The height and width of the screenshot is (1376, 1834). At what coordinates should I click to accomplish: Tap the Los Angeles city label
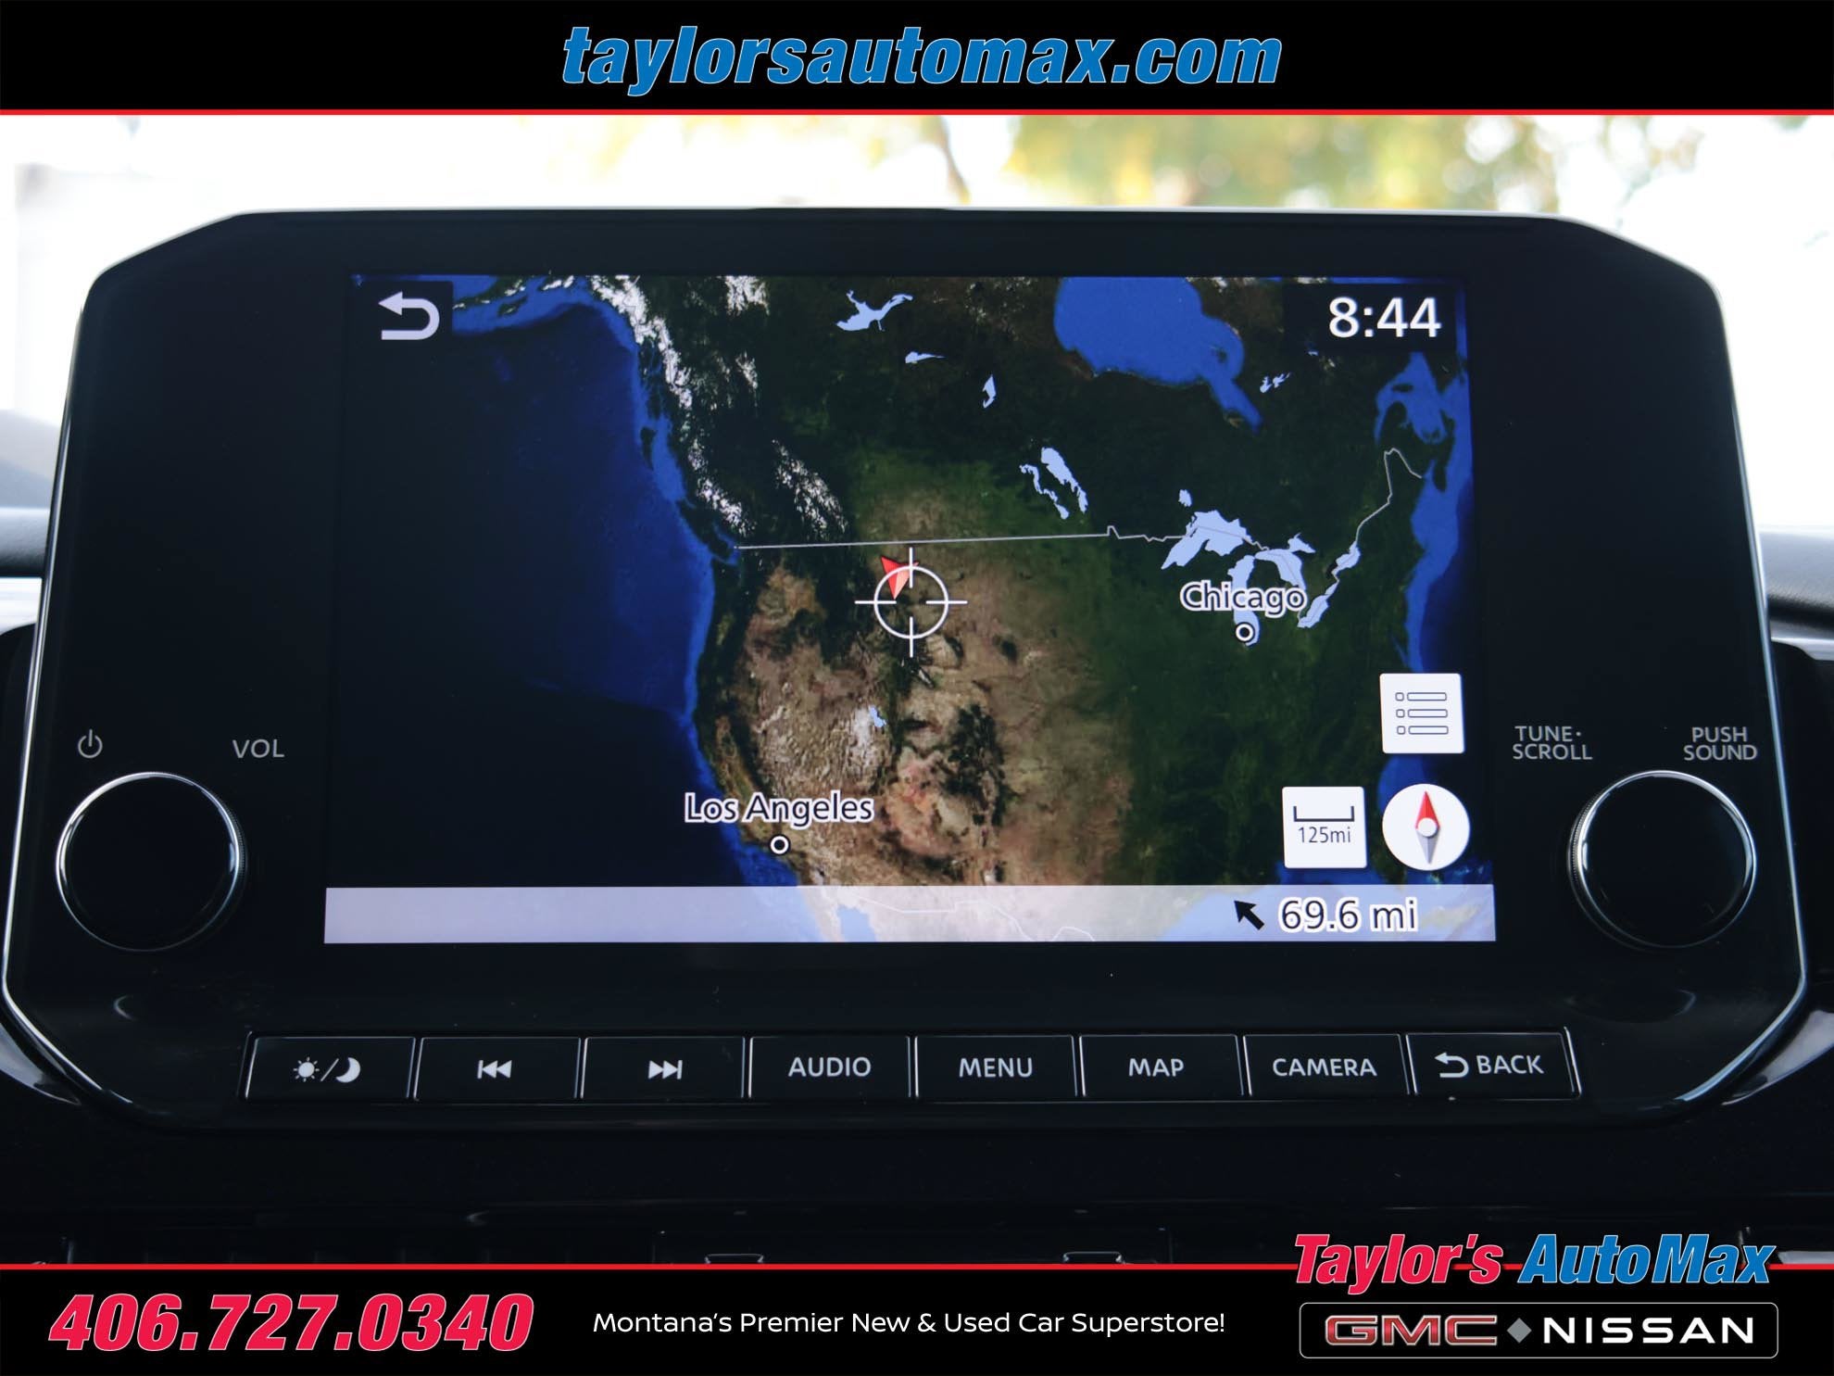pos(778,808)
